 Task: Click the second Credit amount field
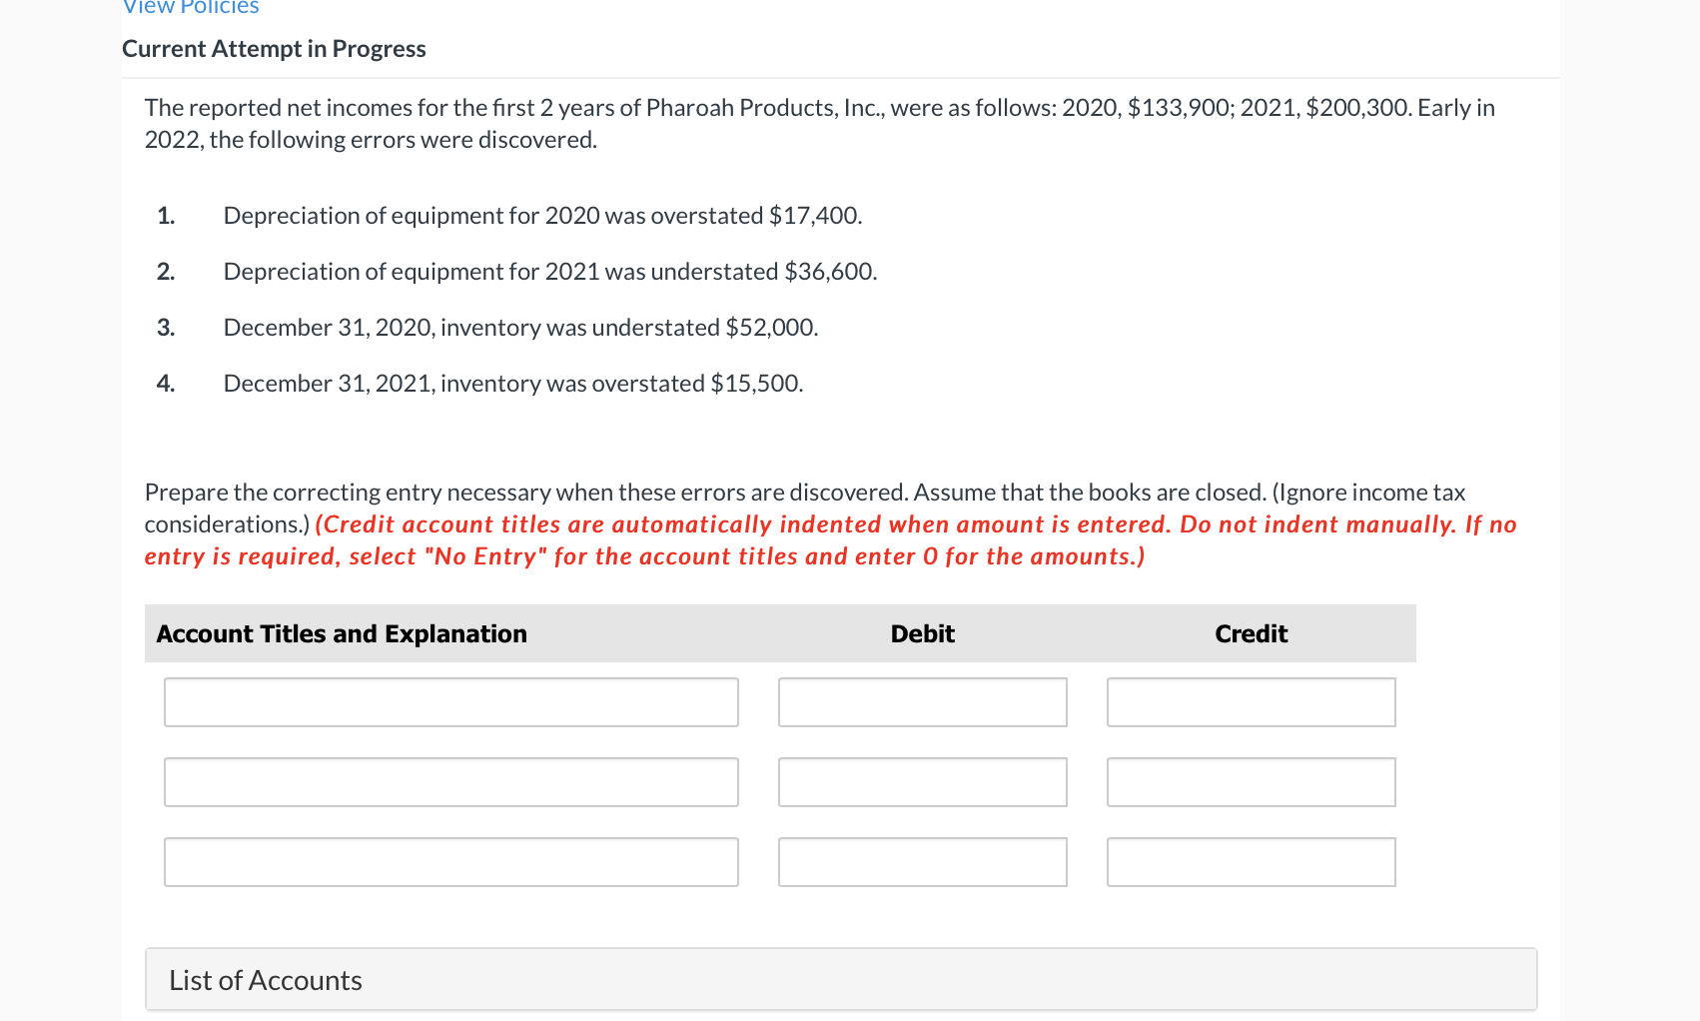pyautogui.click(x=1251, y=781)
